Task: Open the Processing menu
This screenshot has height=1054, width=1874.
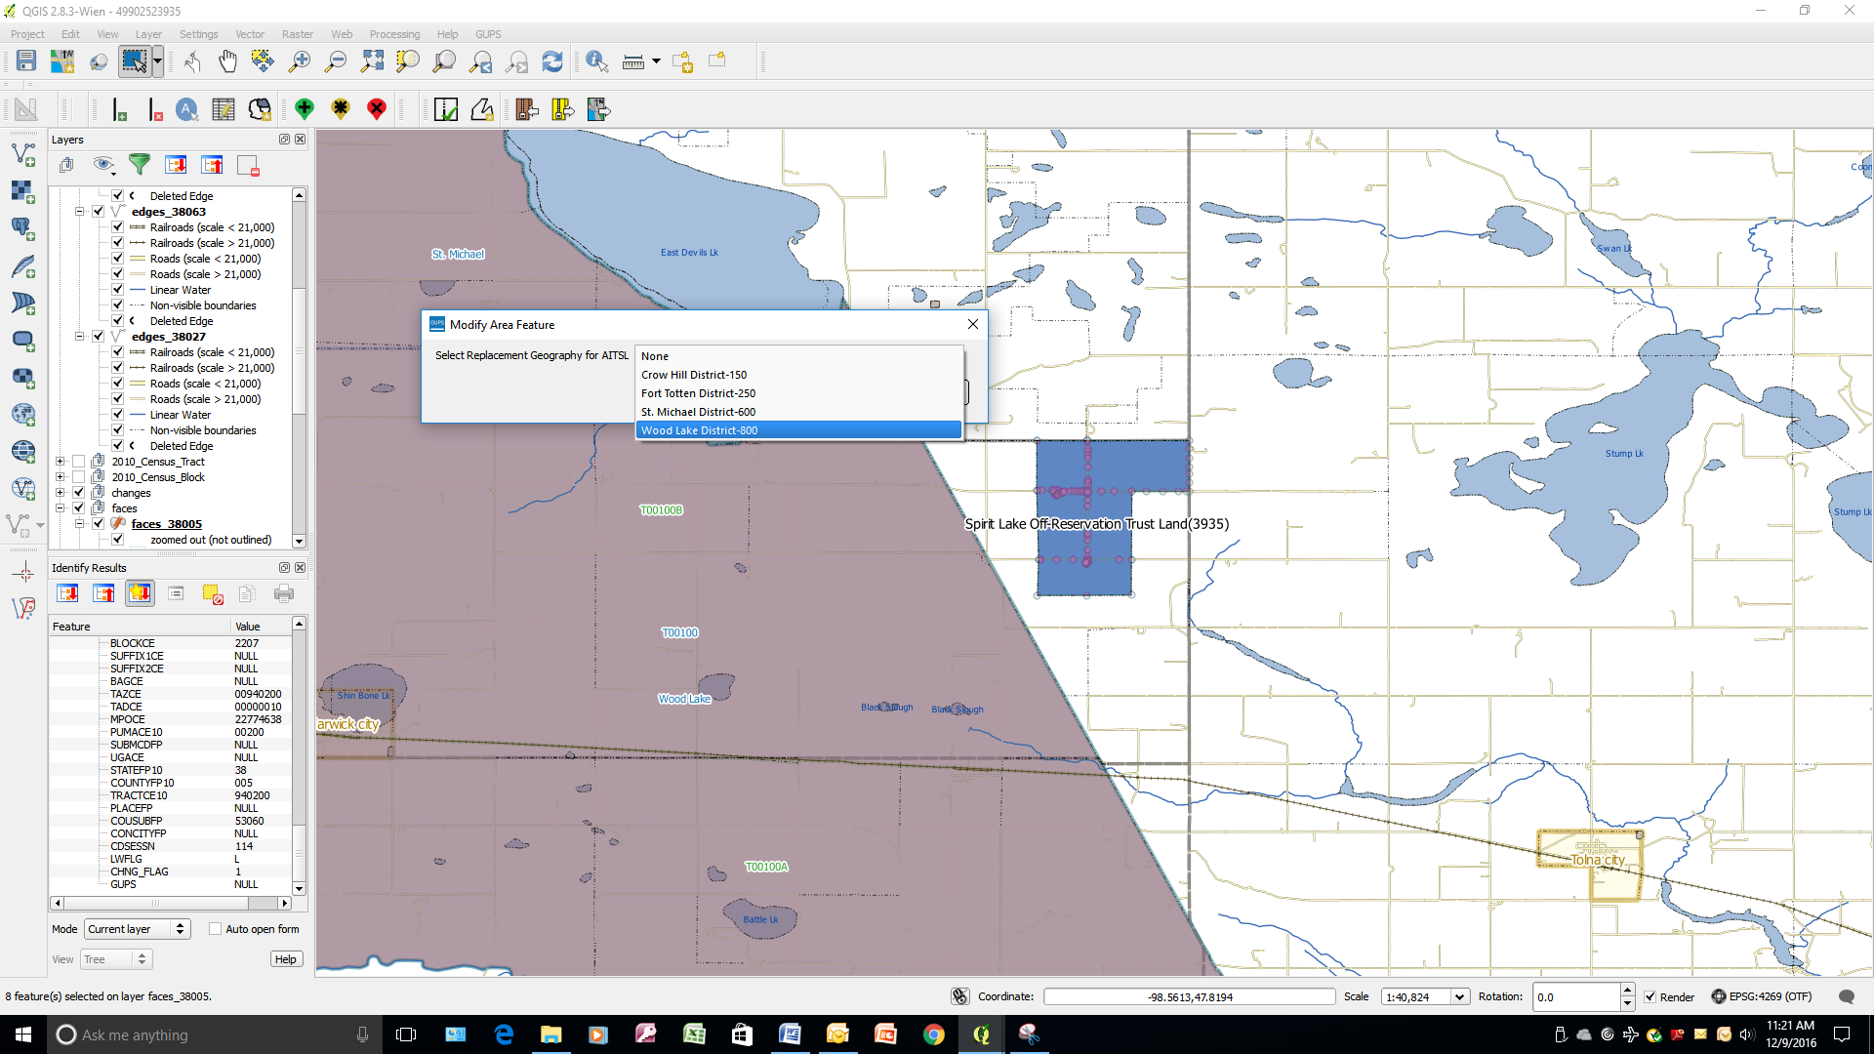Action: coord(394,34)
